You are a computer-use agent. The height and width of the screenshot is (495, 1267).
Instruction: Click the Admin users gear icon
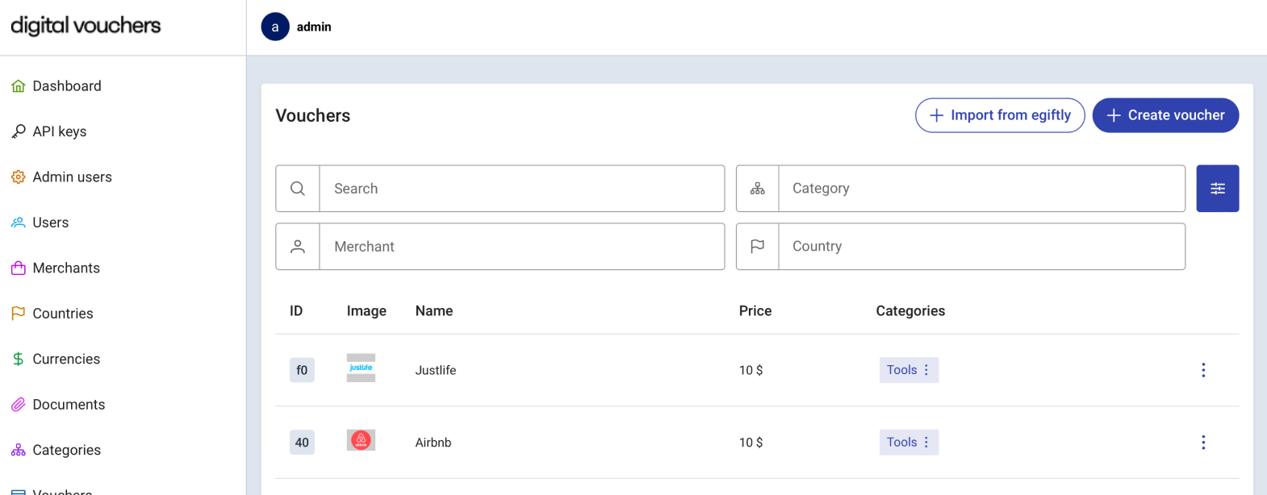[x=18, y=177]
